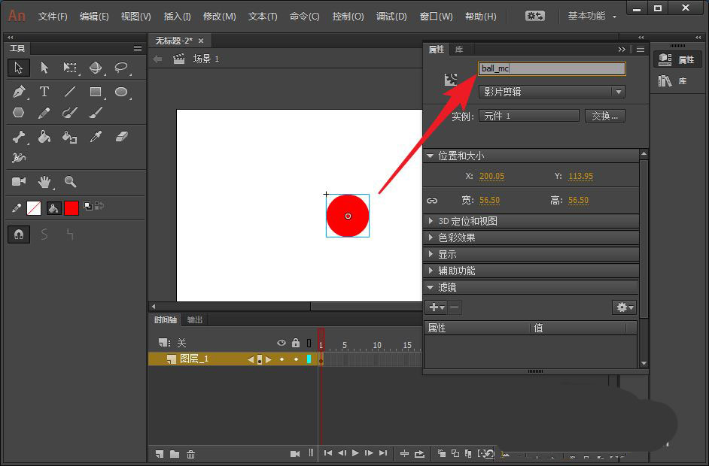Toggle visibility eye for all layers
Image resolution: width=709 pixels, height=466 pixels.
pyautogui.click(x=281, y=343)
